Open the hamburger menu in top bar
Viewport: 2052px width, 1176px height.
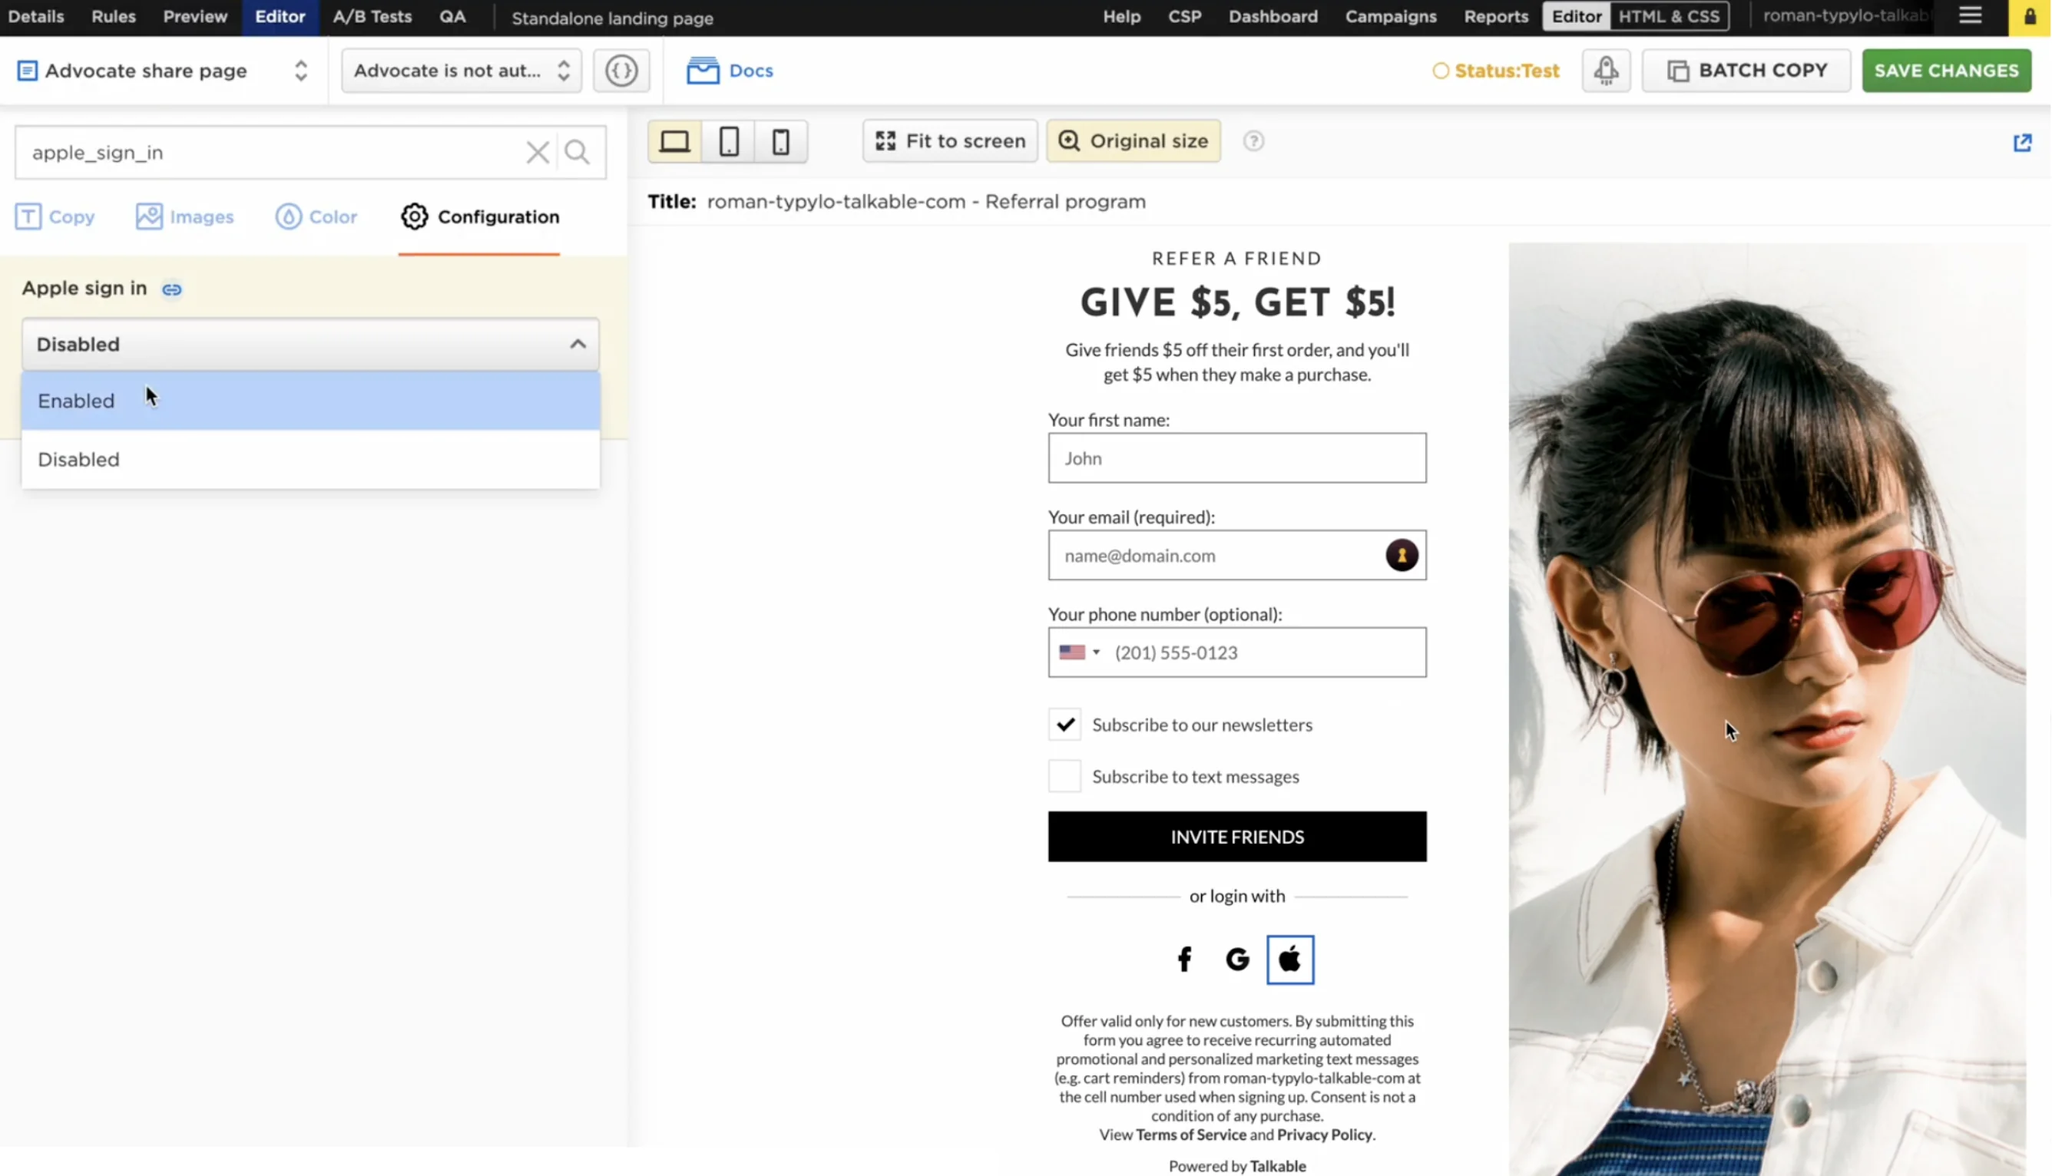pyautogui.click(x=1971, y=16)
